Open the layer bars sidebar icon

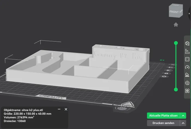click(x=187, y=51)
